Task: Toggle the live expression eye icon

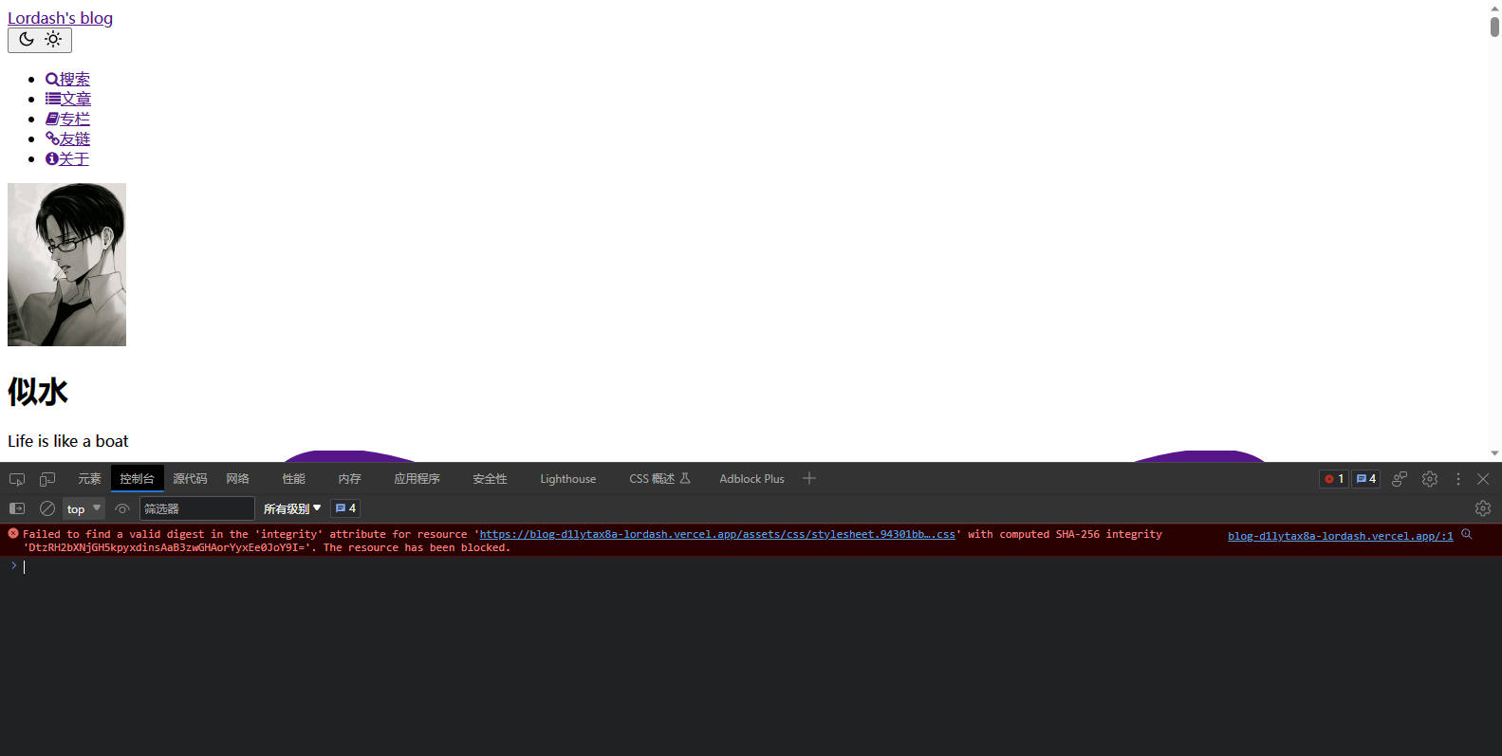Action: (x=122, y=509)
